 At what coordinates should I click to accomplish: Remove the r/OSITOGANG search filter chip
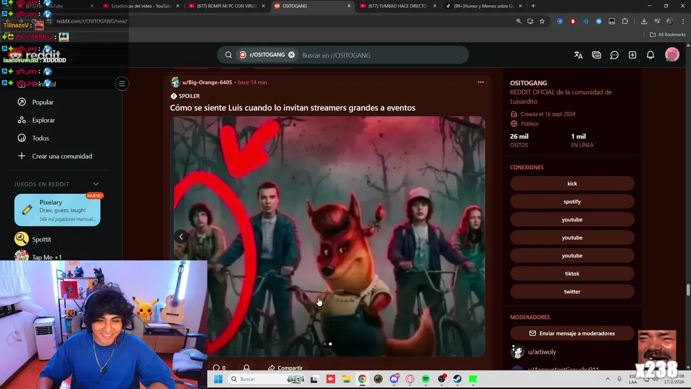tap(292, 55)
